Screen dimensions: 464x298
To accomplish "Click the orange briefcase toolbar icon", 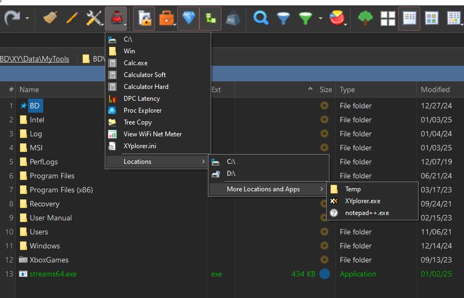I will (x=166, y=19).
